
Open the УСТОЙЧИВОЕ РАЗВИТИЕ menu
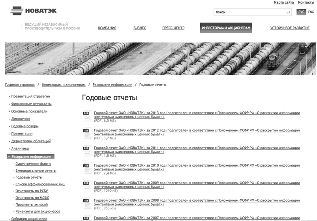pyautogui.click(x=290, y=28)
